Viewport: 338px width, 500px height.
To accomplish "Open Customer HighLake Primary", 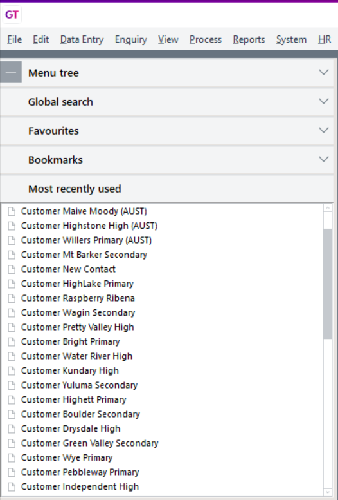I will click(x=77, y=284).
